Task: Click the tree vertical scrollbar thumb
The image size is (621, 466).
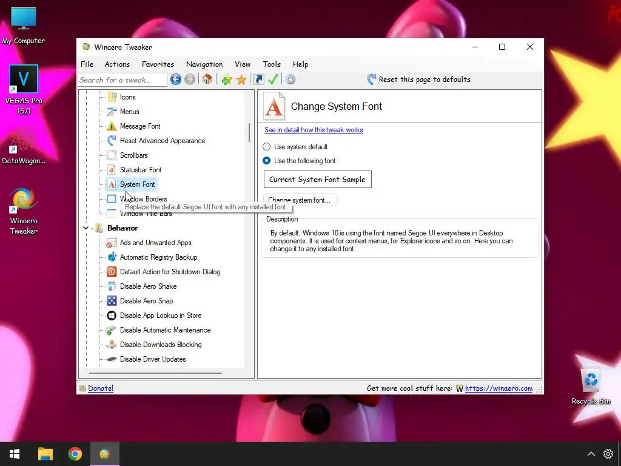Action: pyautogui.click(x=249, y=132)
